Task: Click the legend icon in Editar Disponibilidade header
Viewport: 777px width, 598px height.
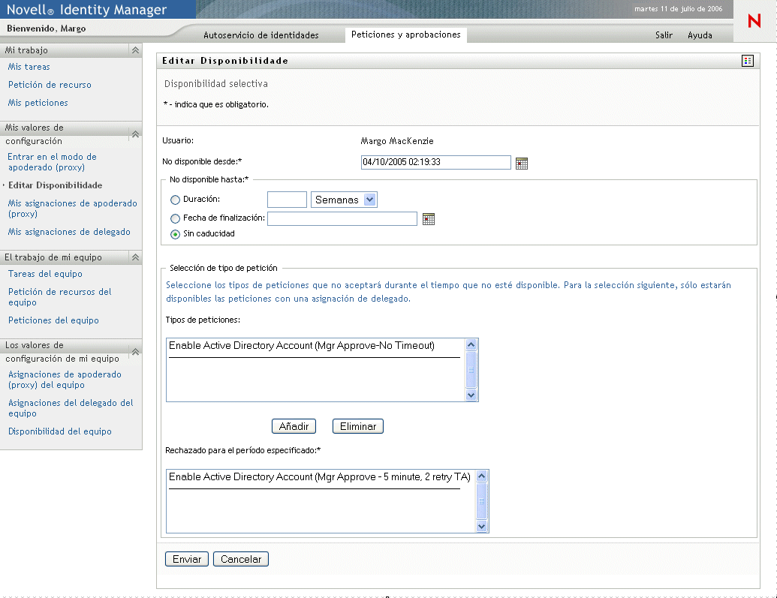Action: tap(747, 61)
